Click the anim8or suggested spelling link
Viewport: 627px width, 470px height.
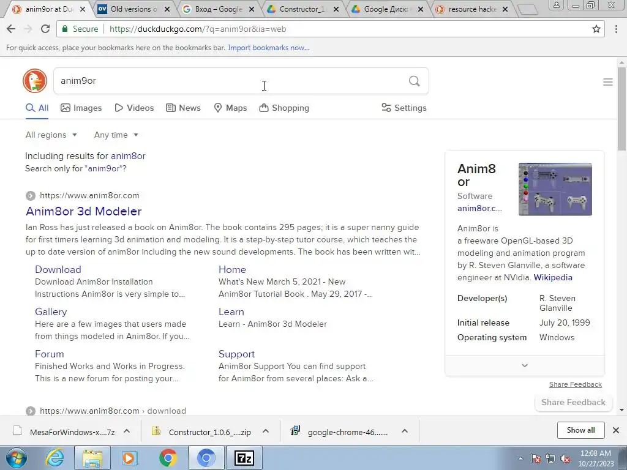click(128, 156)
